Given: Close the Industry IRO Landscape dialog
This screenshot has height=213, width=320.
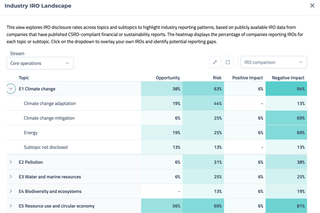Looking at the screenshot, I should [x=312, y=6].
